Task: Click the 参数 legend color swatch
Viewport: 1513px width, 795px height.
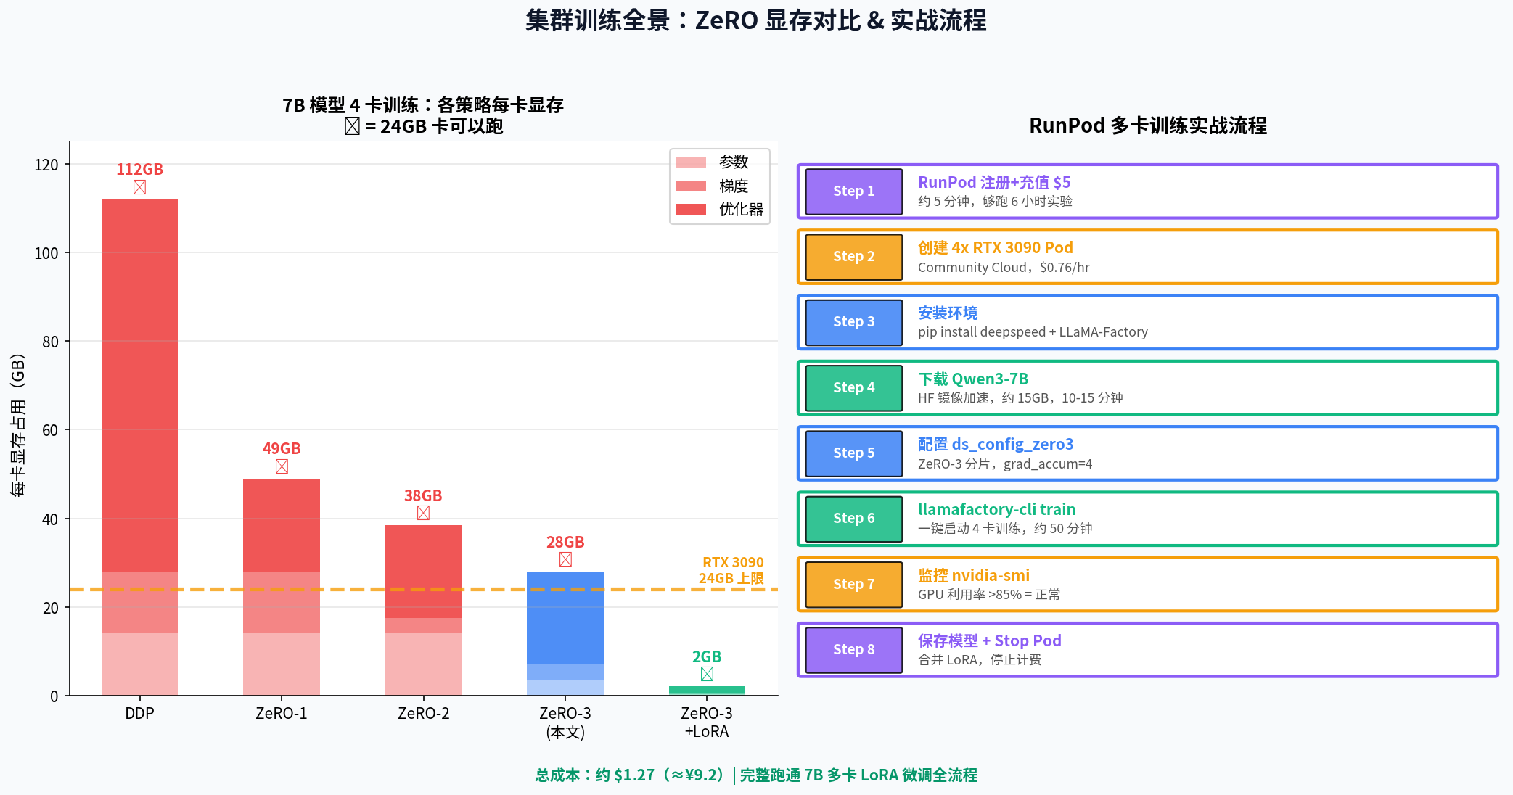Action: (x=691, y=162)
